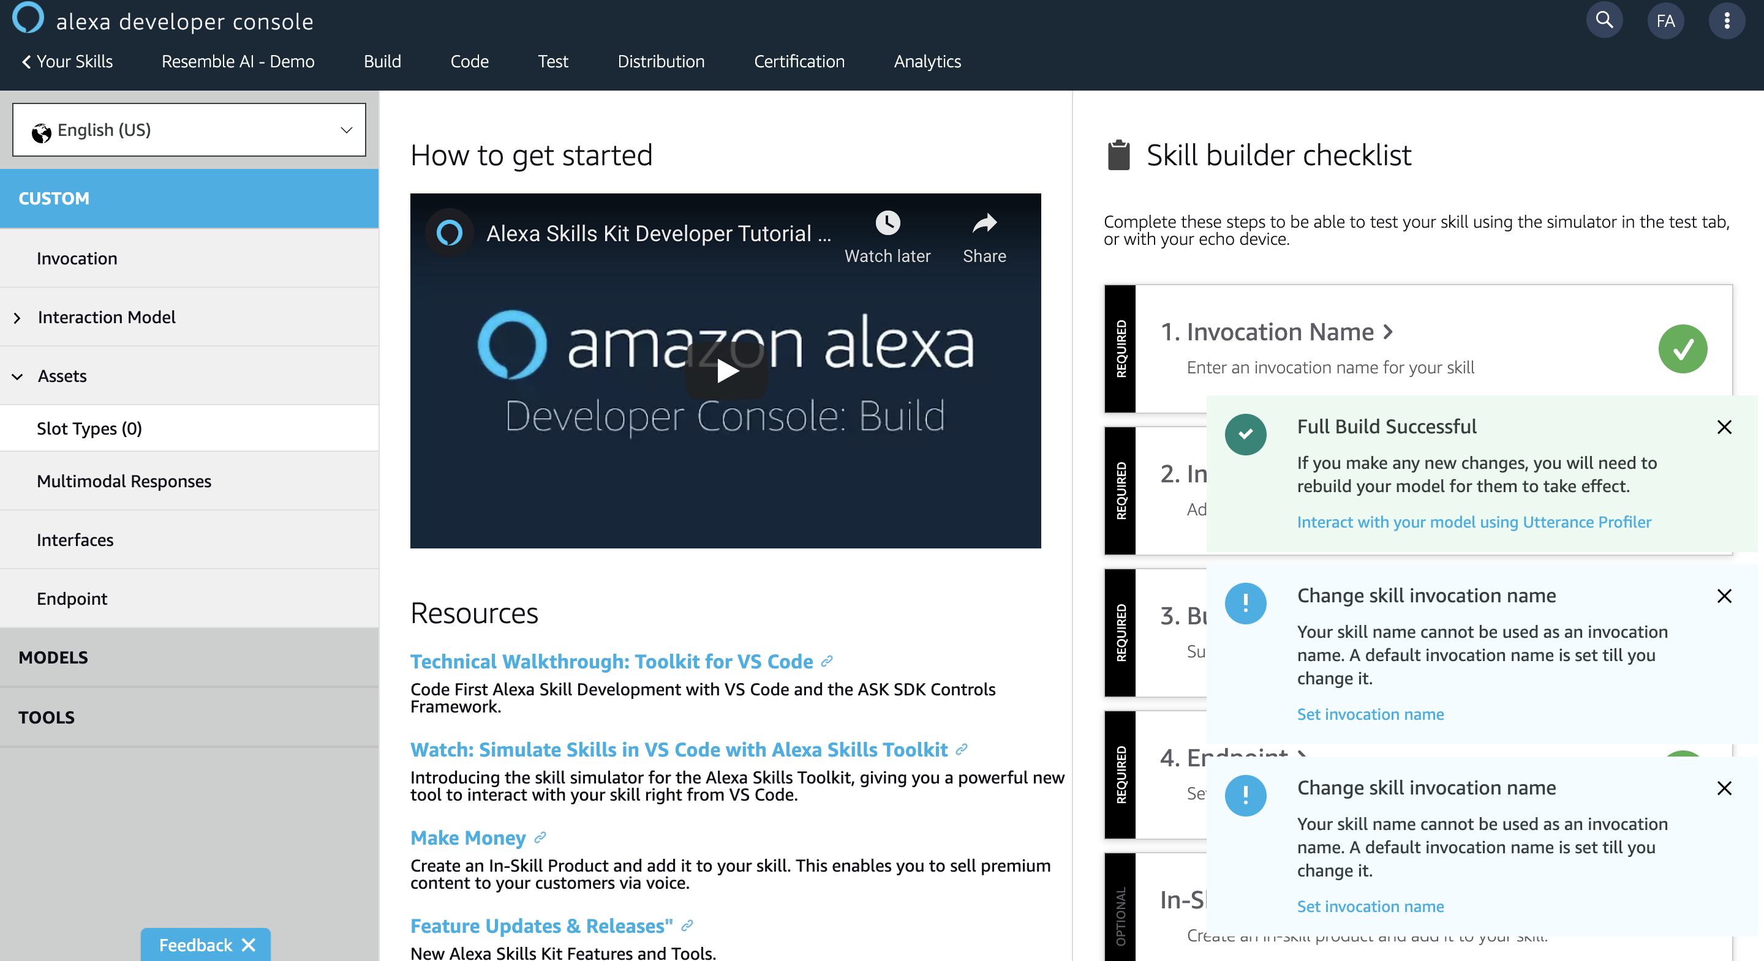Image resolution: width=1764 pixels, height=961 pixels.
Task: Expand the TOOLS section
Action: point(189,717)
